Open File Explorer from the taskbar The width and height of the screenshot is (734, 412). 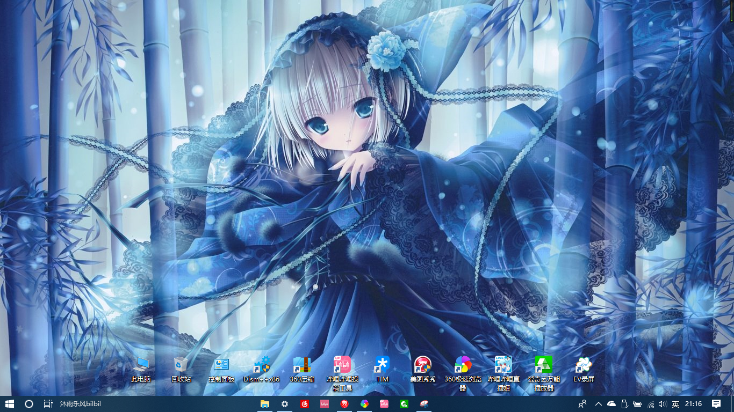tap(264, 404)
